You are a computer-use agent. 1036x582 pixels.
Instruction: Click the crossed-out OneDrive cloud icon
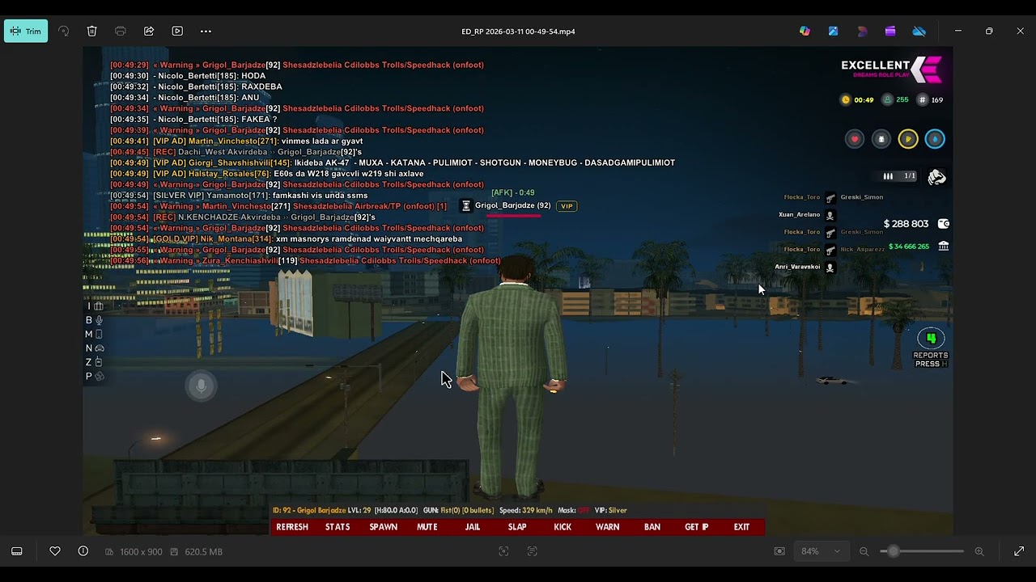919,32
